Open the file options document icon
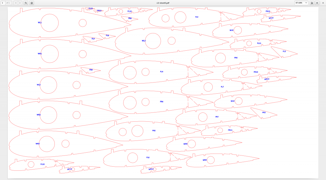The height and width of the screenshot is (180, 326). (x=312, y=3)
